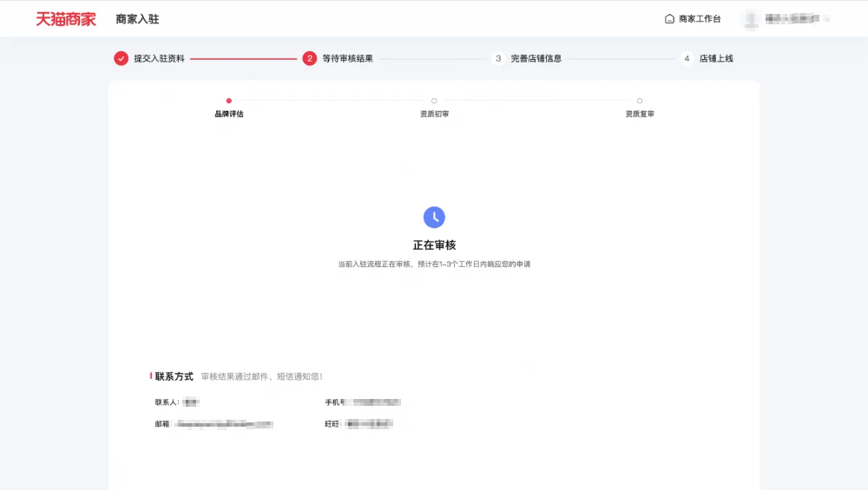Image resolution: width=868 pixels, height=490 pixels.
Task: Click the 商家入驻 header title
Action: pyautogui.click(x=137, y=18)
